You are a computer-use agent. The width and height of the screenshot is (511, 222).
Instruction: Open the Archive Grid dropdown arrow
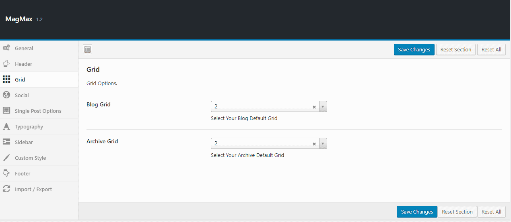(323, 144)
